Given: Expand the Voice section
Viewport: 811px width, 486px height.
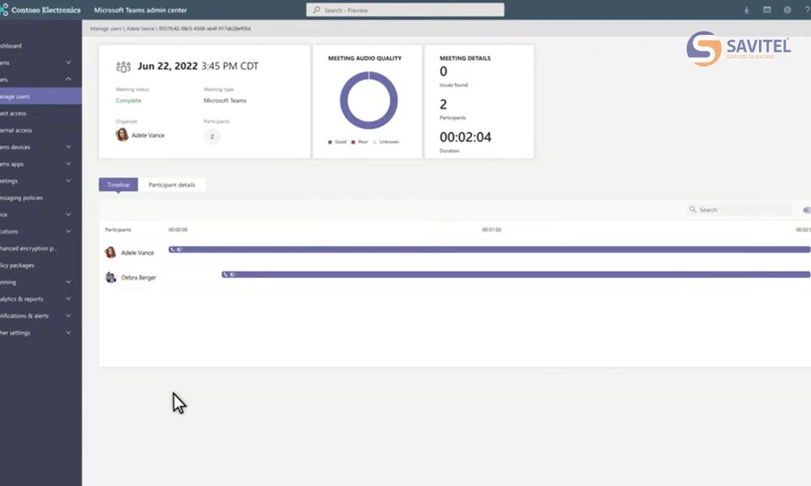Looking at the screenshot, I should click(x=68, y=215).
